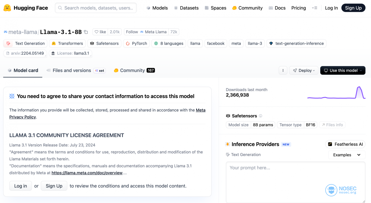The image size is (371, 203).
Task: Expand the navigation overflow menu icon
Action: click(x=315, y=8)
